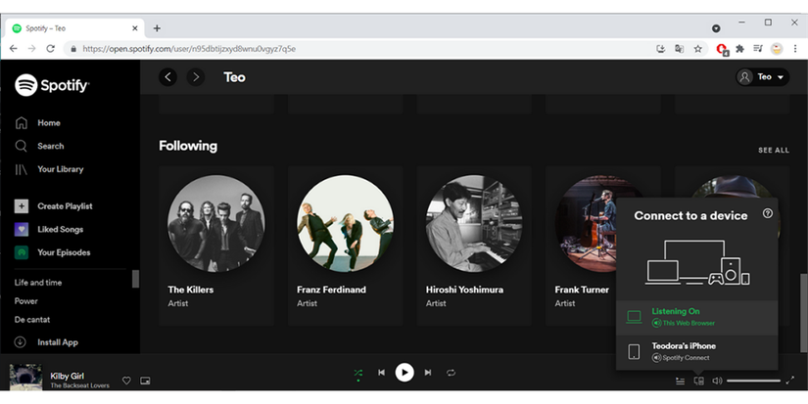Image resolution: width=808 pixels, height=404 pixels.
Task: Go forward with Spotify forward arrow
Action: (195, 77)
